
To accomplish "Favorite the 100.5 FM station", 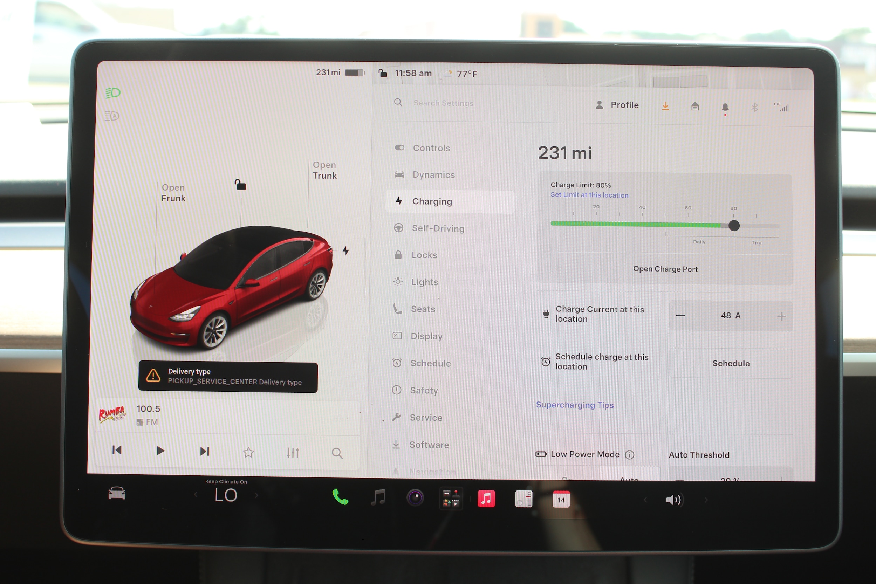I will [x=248, y=452].
